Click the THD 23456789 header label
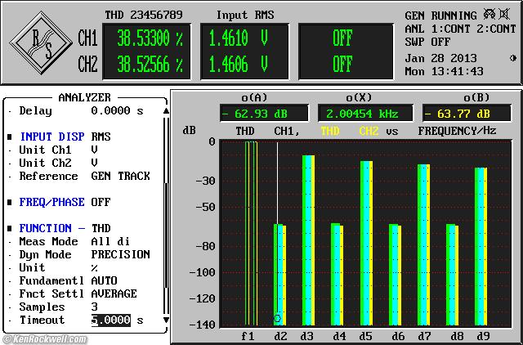523x345 pixels. (144, 15)
